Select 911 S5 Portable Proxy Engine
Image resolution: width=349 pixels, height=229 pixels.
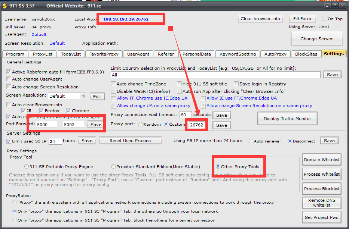click(27, 166)
